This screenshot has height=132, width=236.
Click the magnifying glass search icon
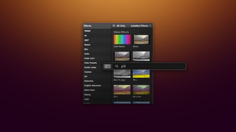point(117,66)
